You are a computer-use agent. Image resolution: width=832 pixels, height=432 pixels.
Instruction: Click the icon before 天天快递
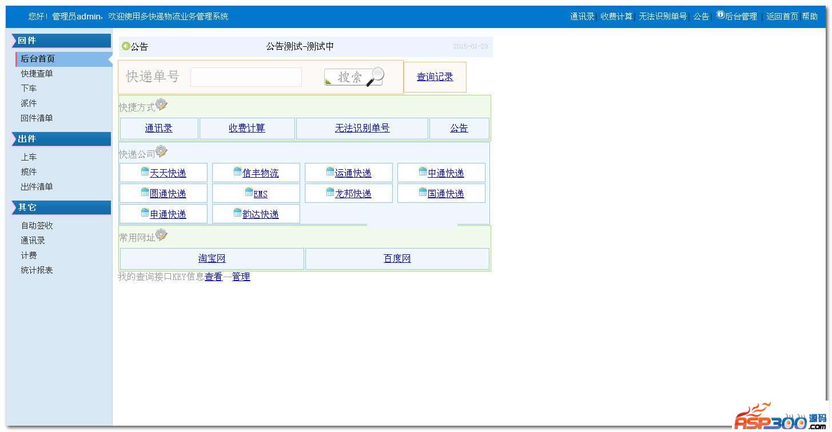pos(145,172)
